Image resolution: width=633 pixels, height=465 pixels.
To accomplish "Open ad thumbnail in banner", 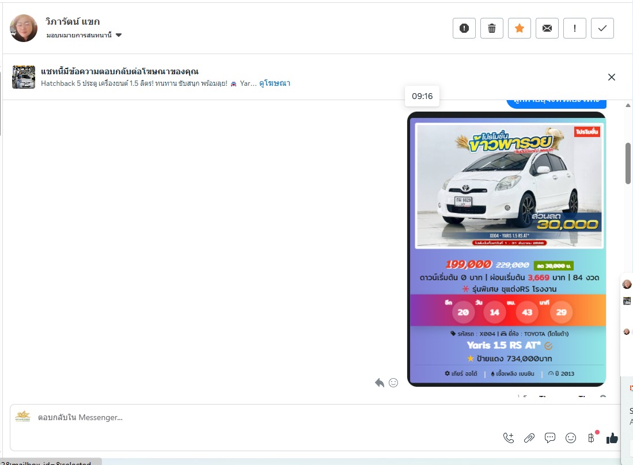I will click(x=24, y=77).
